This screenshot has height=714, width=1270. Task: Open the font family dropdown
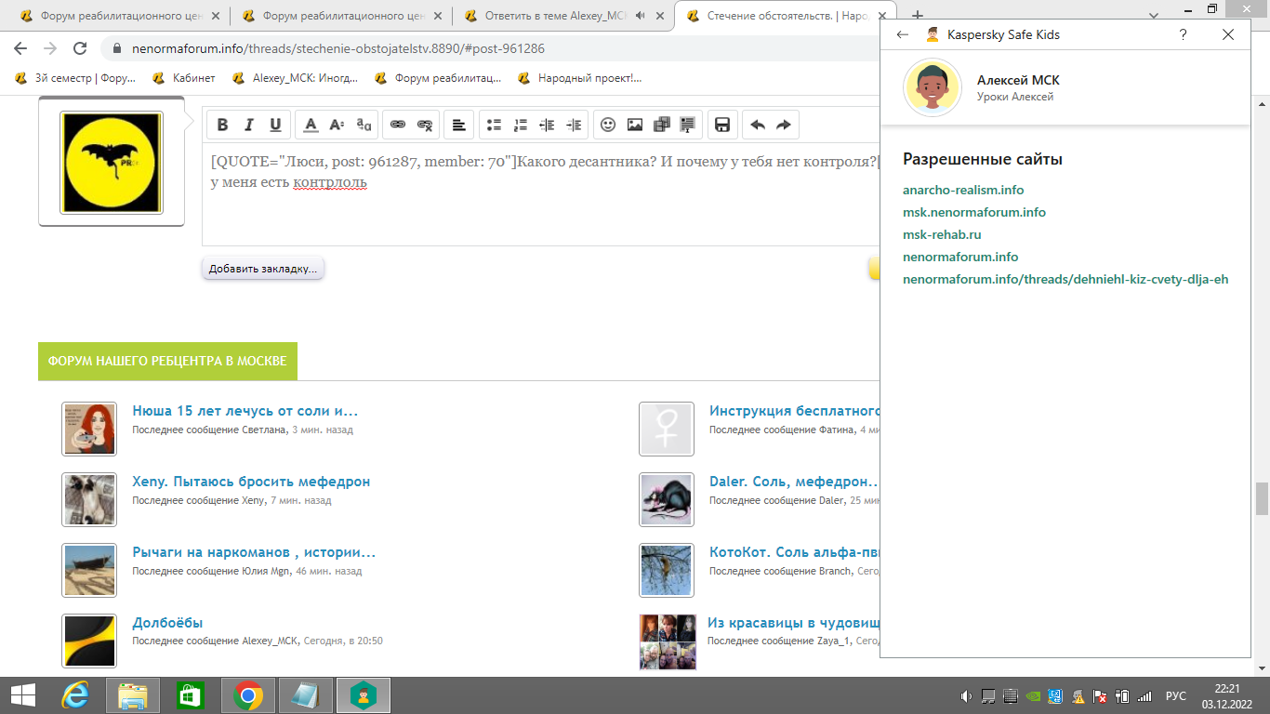point(364,125)
